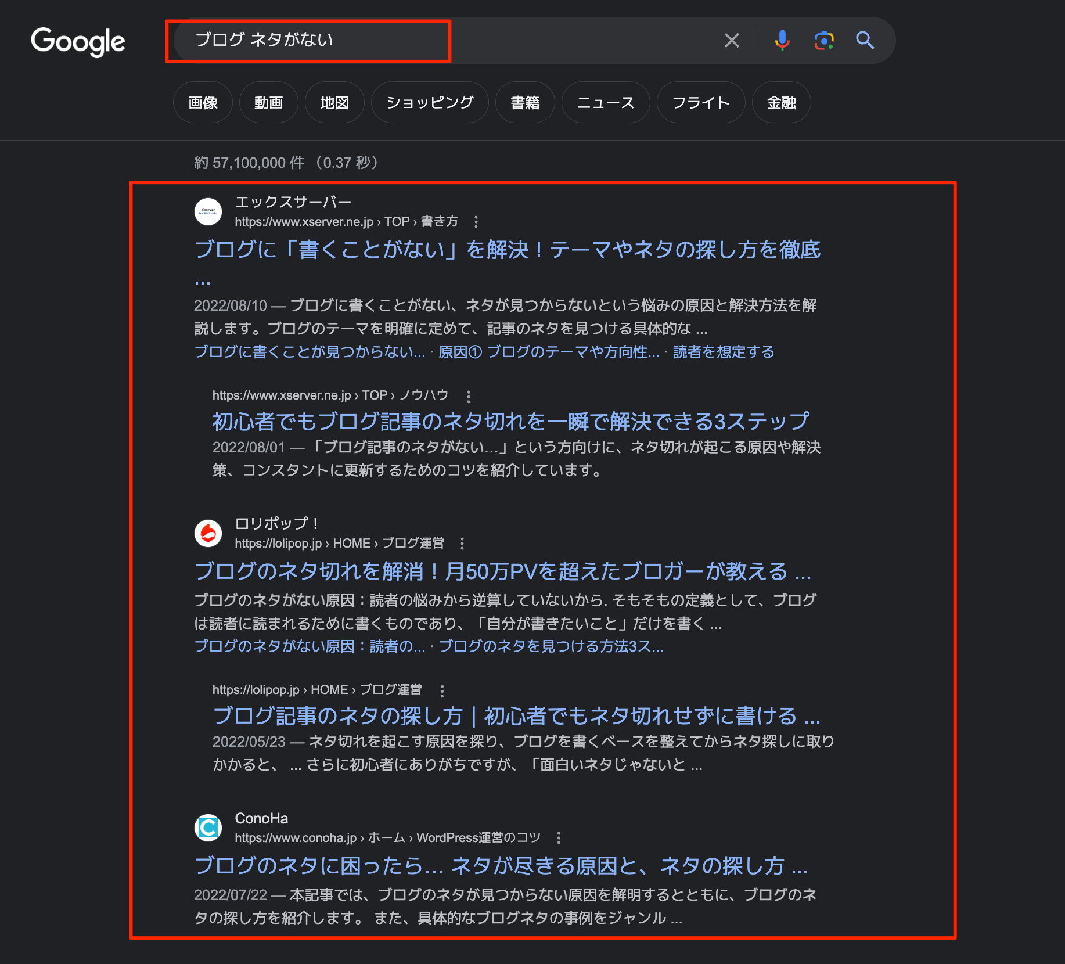Open more options for second lolipop.jp result
Screen dimensions: 1065x964
coord(442,691)
